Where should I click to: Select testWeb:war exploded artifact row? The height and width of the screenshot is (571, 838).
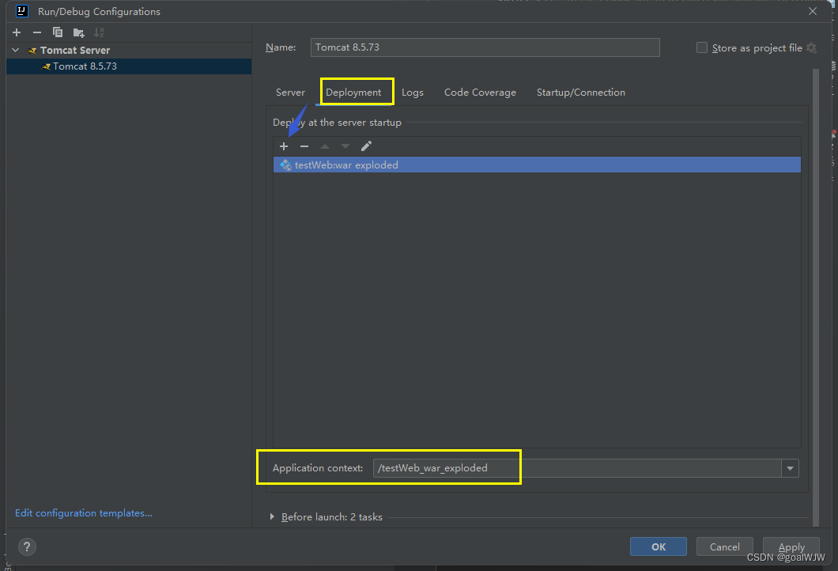(x=537, y=164)
